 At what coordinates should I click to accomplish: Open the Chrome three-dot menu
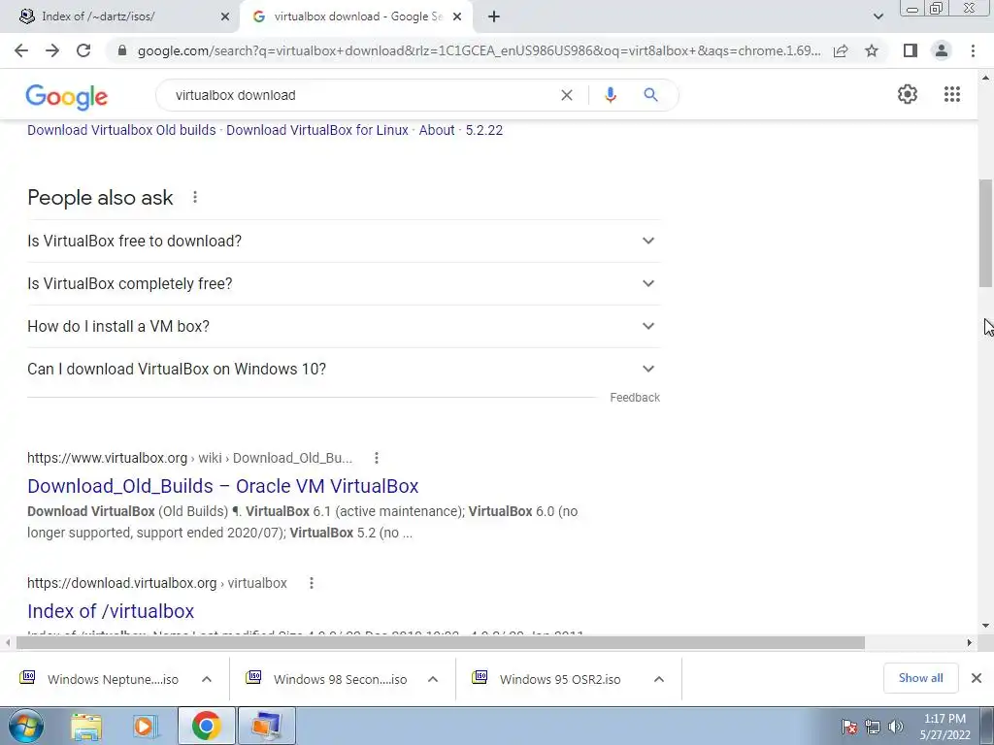click(973, 50)
